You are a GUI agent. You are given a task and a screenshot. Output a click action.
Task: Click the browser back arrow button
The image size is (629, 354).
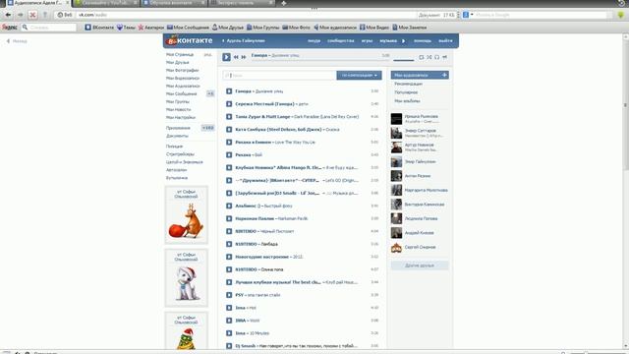pyautogui.click(x=8, y=15)
